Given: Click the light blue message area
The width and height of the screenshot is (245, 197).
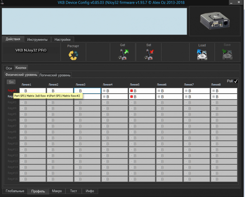Looking at the screenshot, I should point(94,21).
